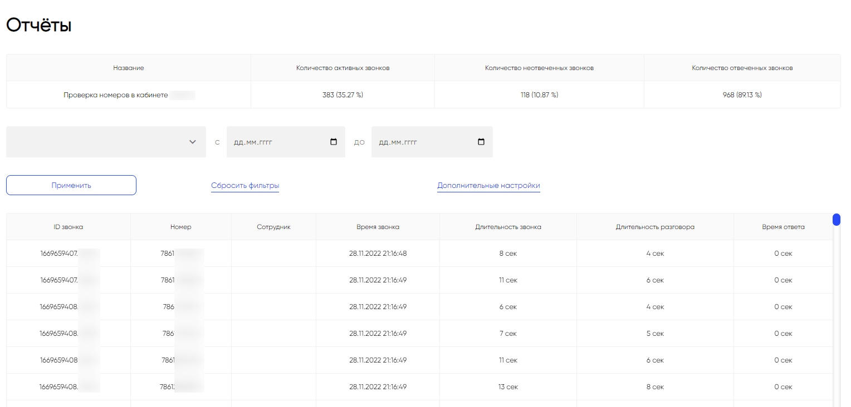Image resolution: width=851 pixels, height=407 pixels.
Task: Click the 'Номер' column header
Action: click(180, 227)
